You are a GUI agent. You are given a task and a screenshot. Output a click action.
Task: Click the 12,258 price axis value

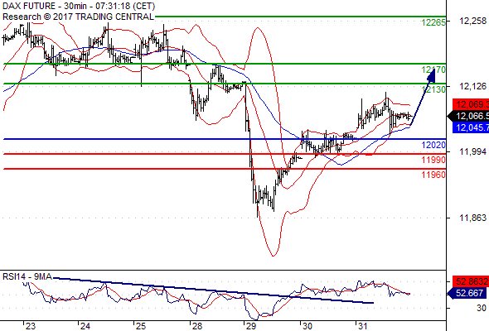(x=472, y=22)
